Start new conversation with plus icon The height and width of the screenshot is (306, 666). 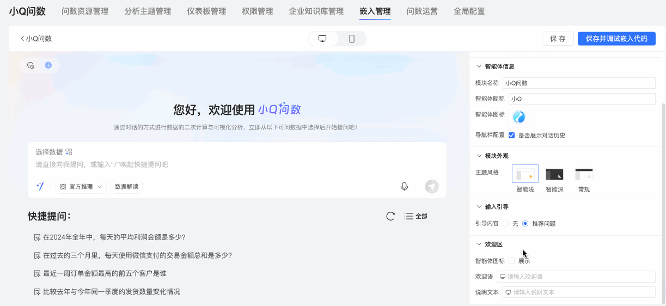point(48,65)
